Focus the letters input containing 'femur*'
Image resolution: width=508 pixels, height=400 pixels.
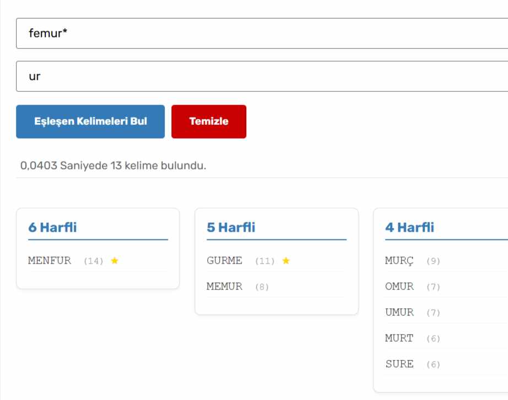click(x=262, y=34)
